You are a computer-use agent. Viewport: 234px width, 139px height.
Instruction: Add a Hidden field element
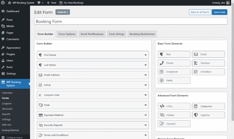point(174,115)
